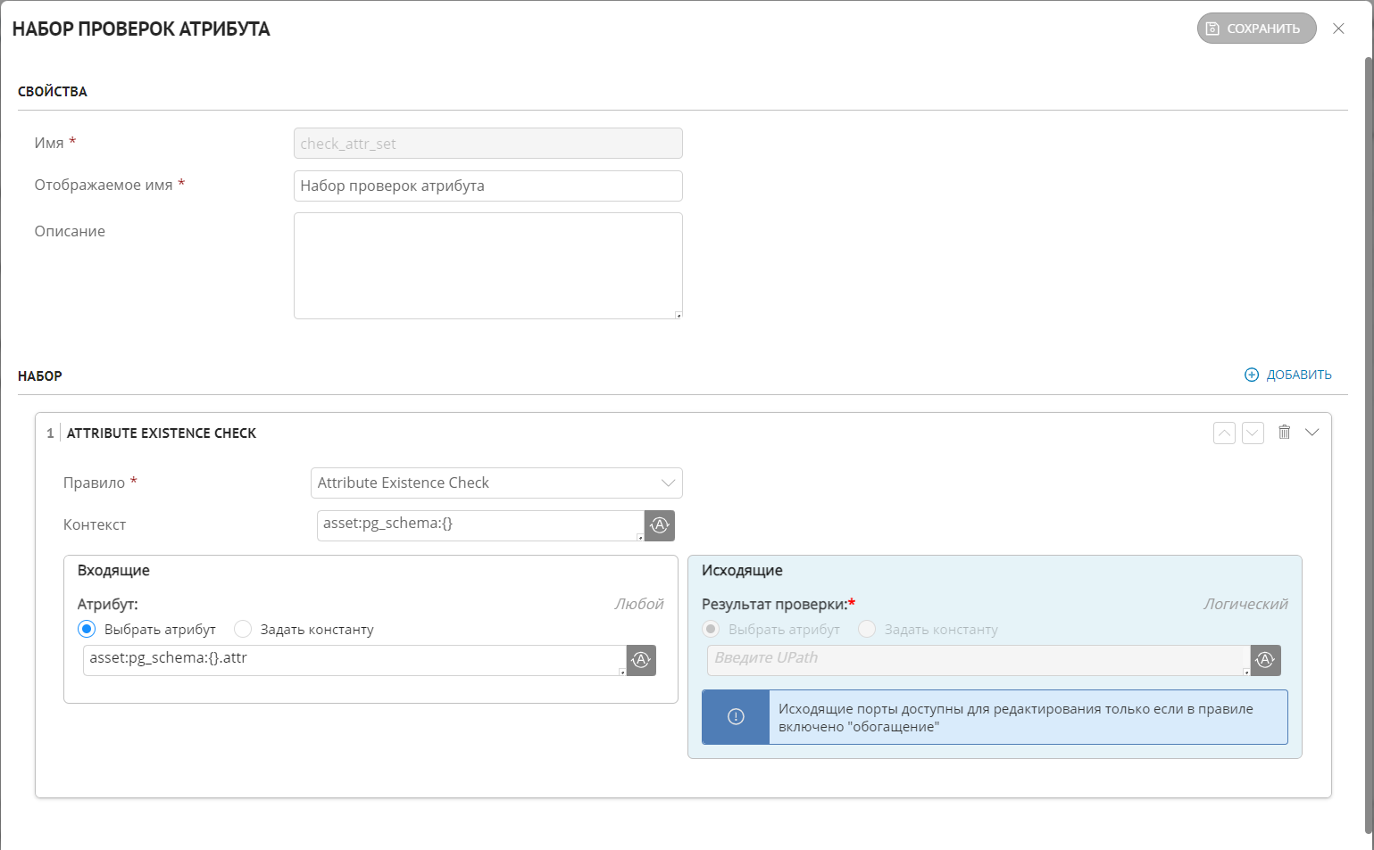Open the Правило dropdown list

pos(495,483)
